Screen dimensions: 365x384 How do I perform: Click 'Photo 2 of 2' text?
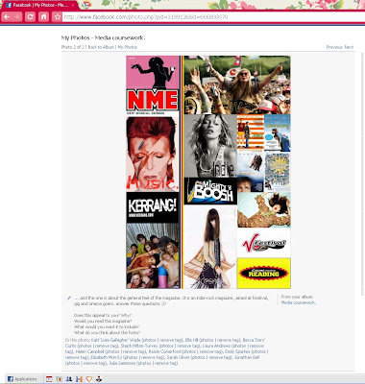(73, 47)
